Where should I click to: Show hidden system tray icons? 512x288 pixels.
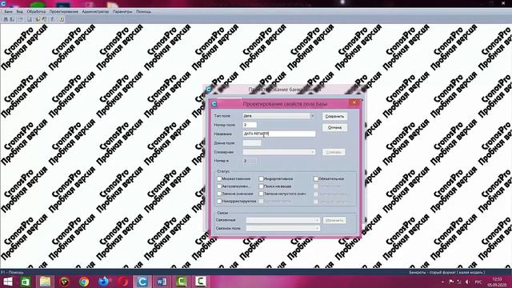(442, 282)
